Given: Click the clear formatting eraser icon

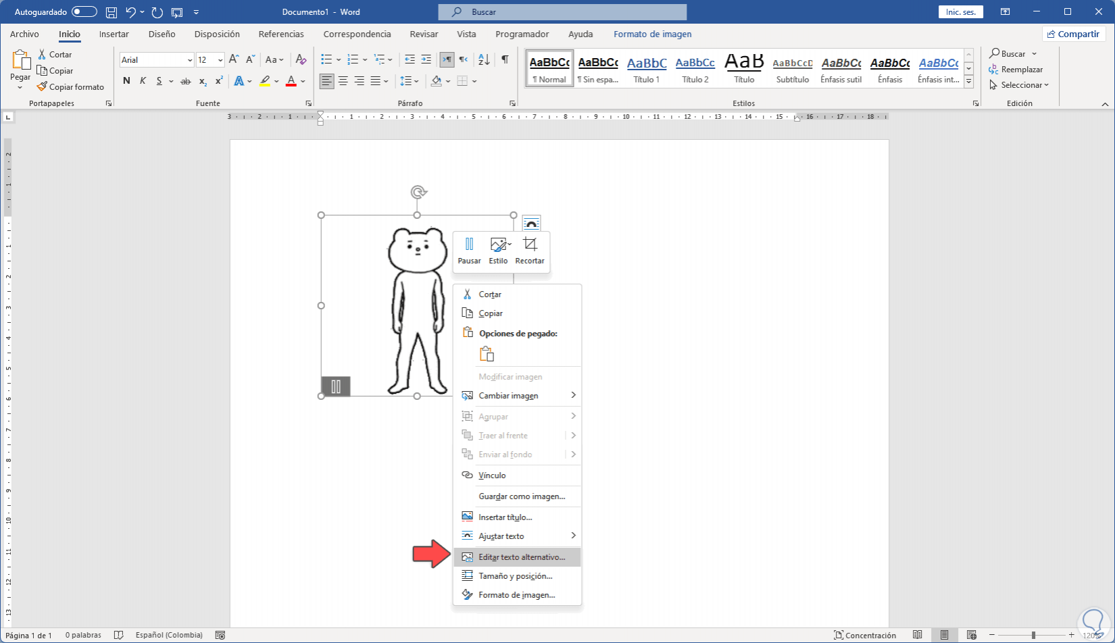Looking at the screenshot, I should coord(301,59).
